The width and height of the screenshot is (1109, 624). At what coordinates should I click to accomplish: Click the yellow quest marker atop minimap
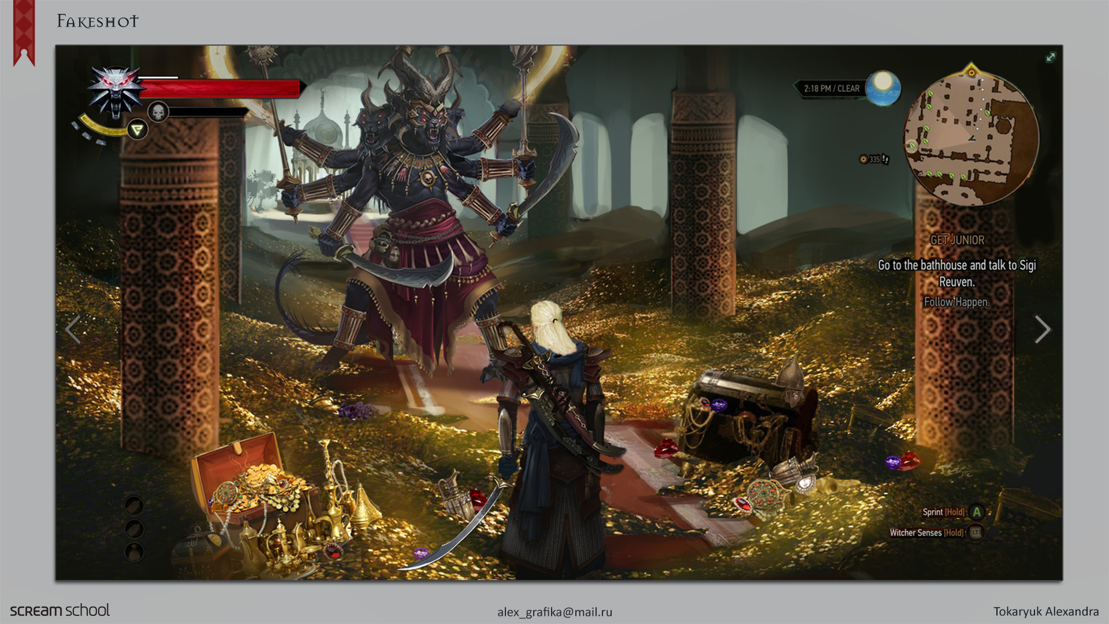coord(971,70)
